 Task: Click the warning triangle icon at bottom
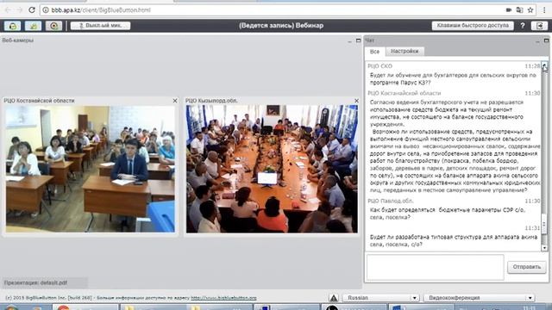click(x=334, y=298)
